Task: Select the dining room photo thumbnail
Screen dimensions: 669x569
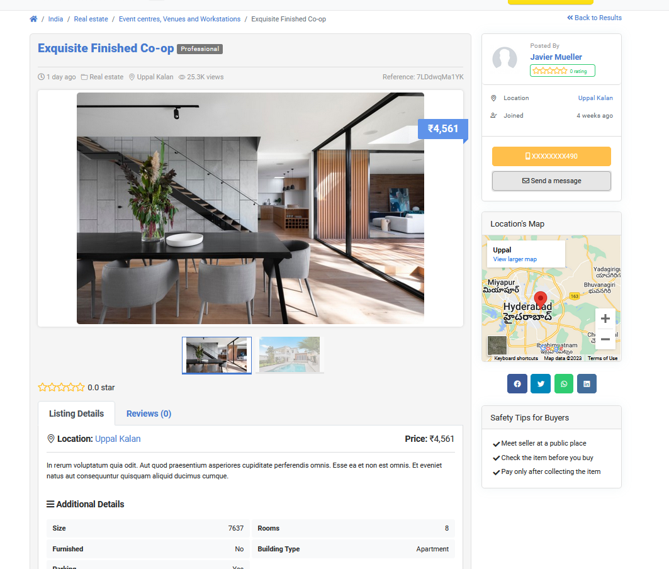Action: pos(216,354)
